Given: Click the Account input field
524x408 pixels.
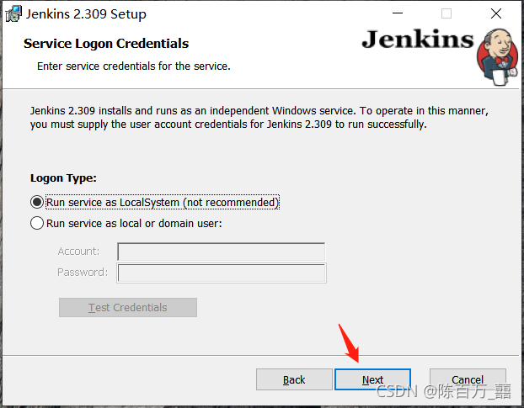Looking at the screenshot, I should pyautogui.click(x=222, y=252).
